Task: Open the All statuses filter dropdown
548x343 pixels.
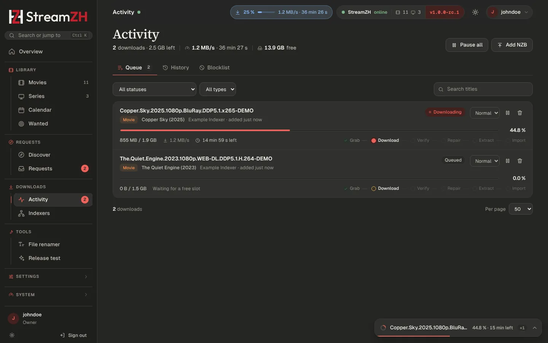Action: point(155,89)
